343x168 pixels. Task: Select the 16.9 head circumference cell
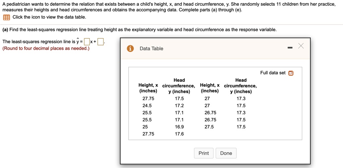point(179,127)
